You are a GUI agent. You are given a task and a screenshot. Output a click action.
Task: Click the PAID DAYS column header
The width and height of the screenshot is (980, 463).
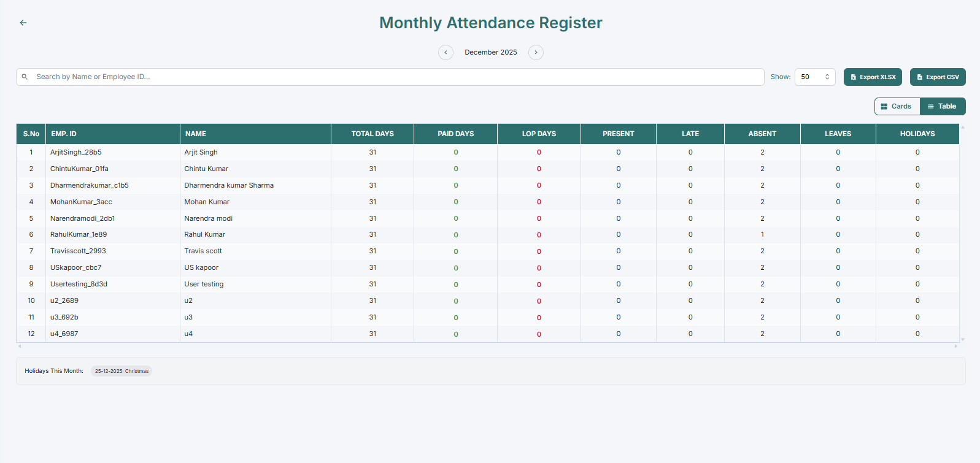click(x=456, y=134)
